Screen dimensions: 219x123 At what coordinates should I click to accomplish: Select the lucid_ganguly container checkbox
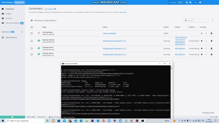[31, 33]
